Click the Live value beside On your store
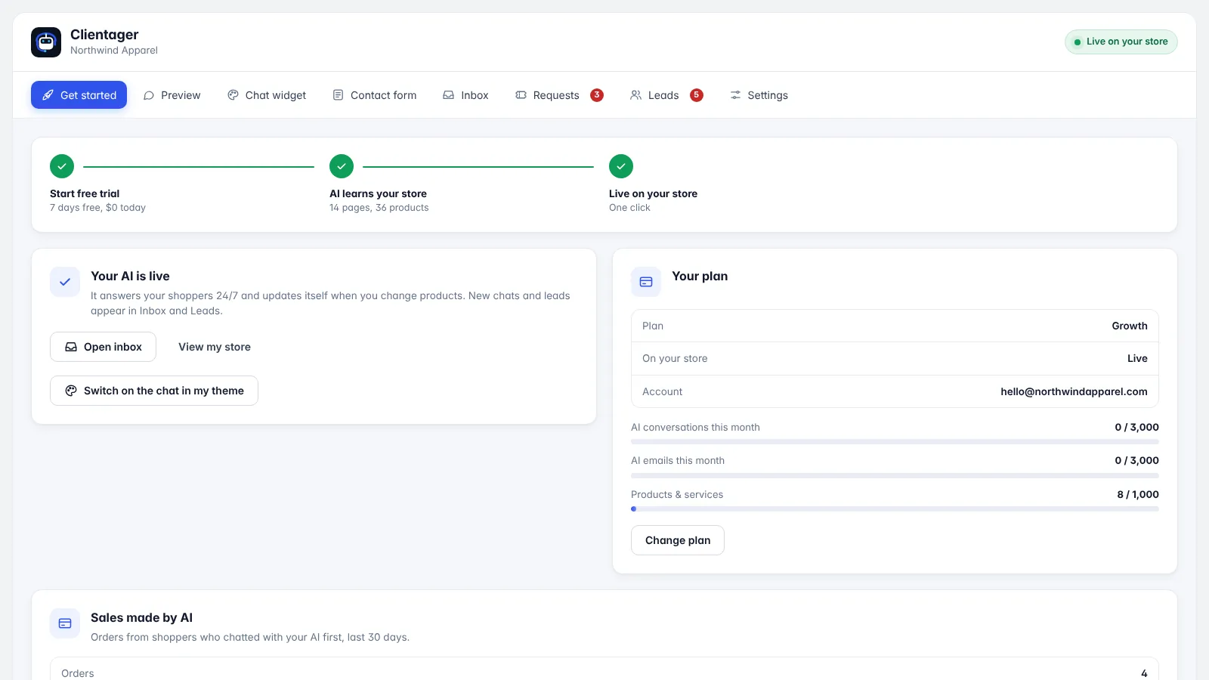 tap(1137, 358)
